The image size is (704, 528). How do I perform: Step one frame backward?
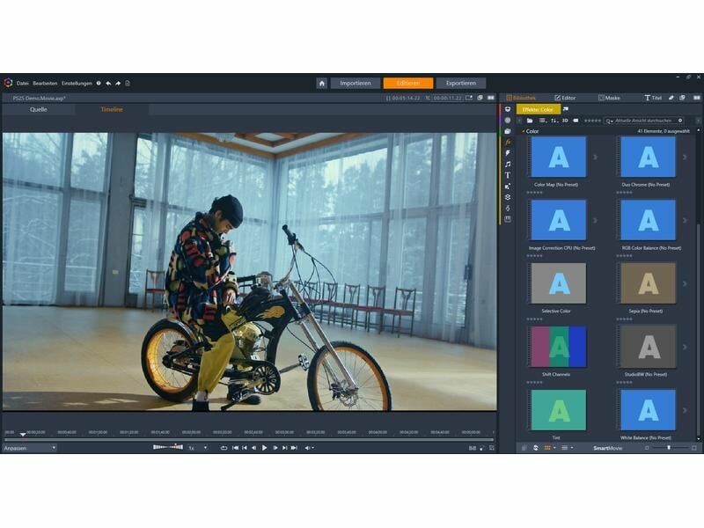click(x=254, y=448)
